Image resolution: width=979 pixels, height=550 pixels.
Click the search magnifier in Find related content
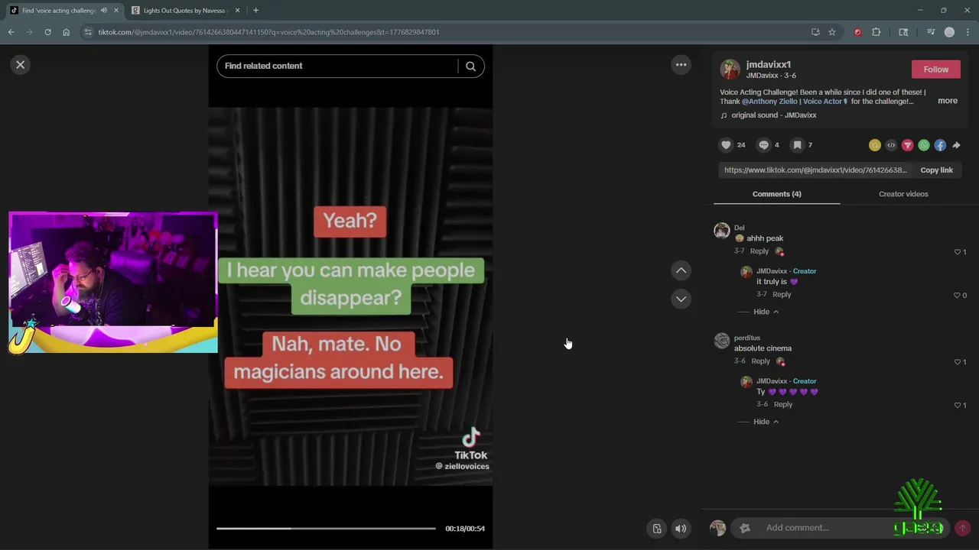point(470,66)
